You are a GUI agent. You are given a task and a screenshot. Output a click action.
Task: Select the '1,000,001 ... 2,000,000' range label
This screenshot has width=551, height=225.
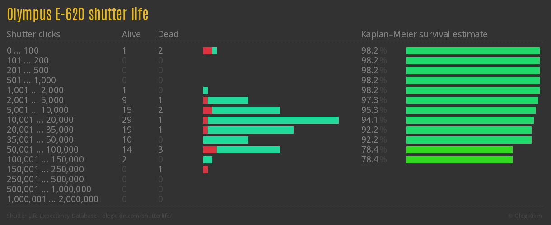click(52, 199)
